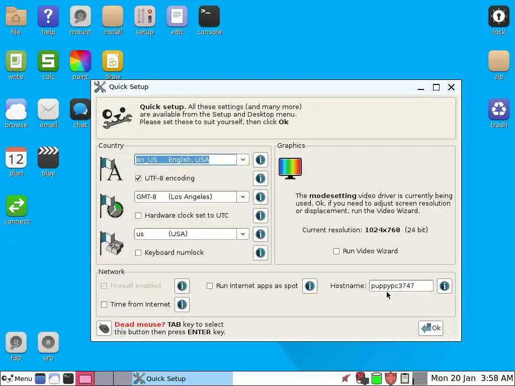
Task: Click the dead mouse icon button
Action: [104, 328]
